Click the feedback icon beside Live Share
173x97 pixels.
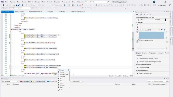[170, 5]
